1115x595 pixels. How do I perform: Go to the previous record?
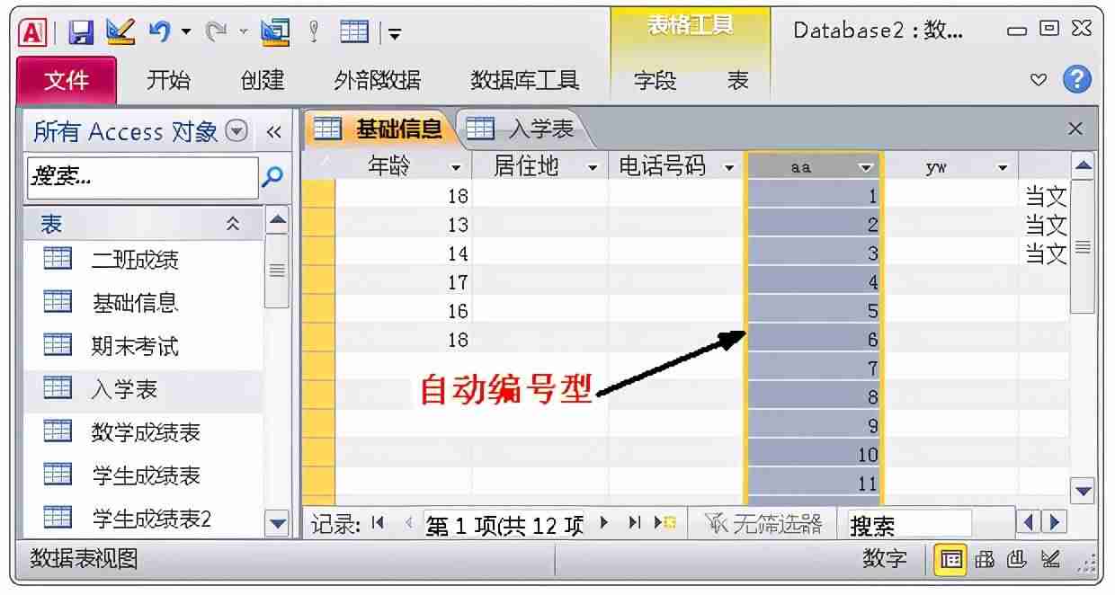point(408,523)
